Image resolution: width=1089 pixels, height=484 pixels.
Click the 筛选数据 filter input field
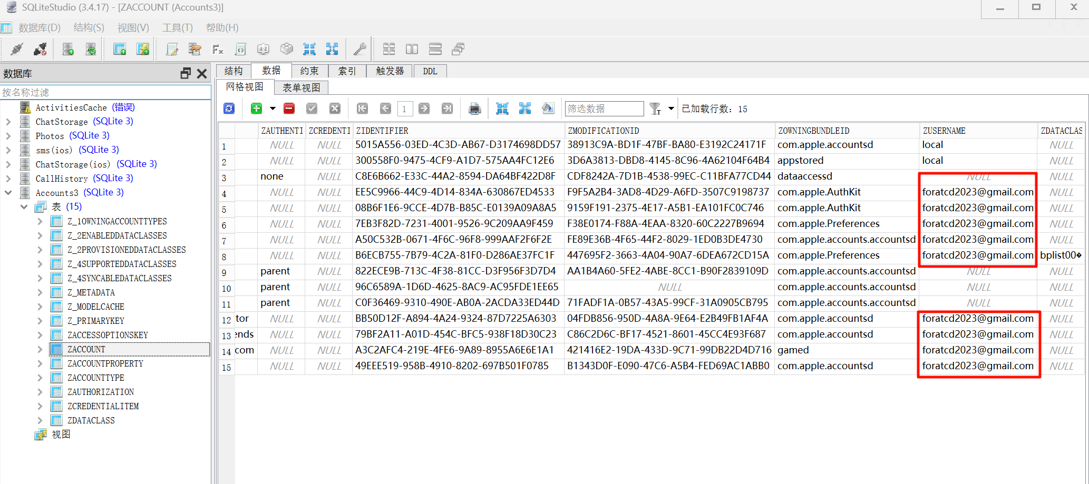pyautogui.click(x=604, y=109)
